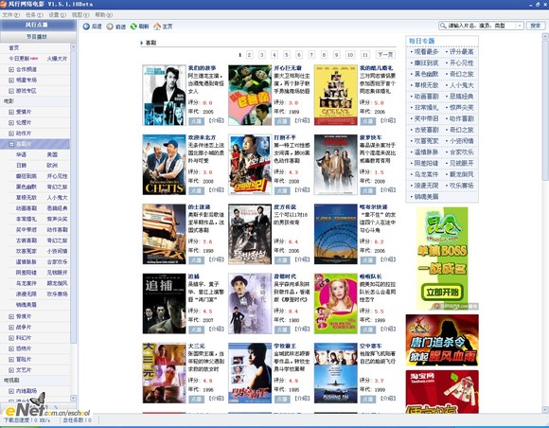The image size is (549, 428).
Task: Click the home (主页) house icon
Action: click(x=157, y=27)
